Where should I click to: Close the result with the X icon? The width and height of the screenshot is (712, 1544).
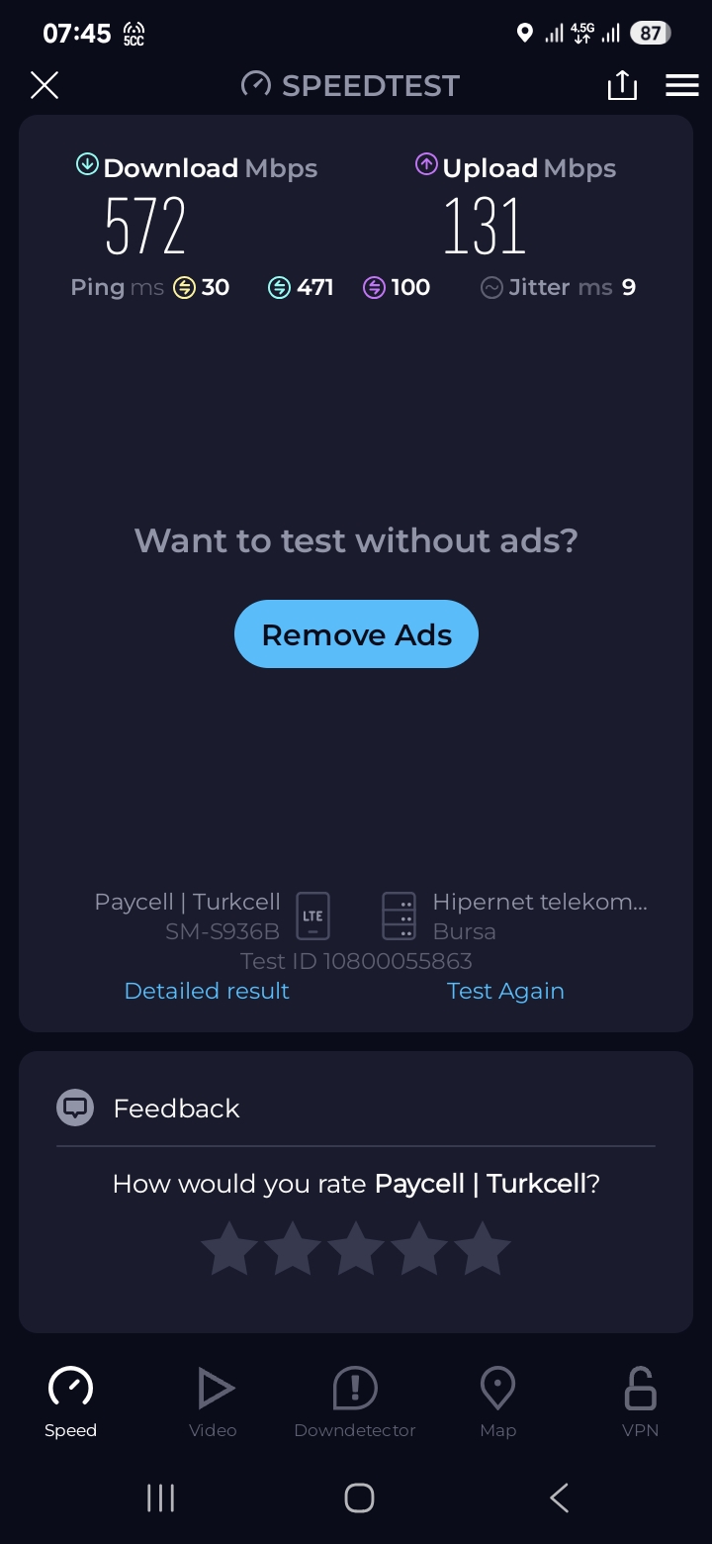click(44, 85)
